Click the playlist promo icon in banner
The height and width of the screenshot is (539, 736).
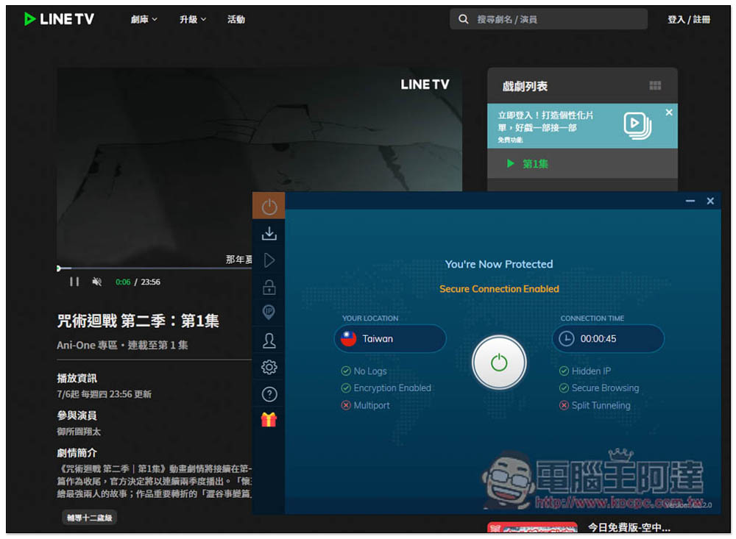click(637, 125)
